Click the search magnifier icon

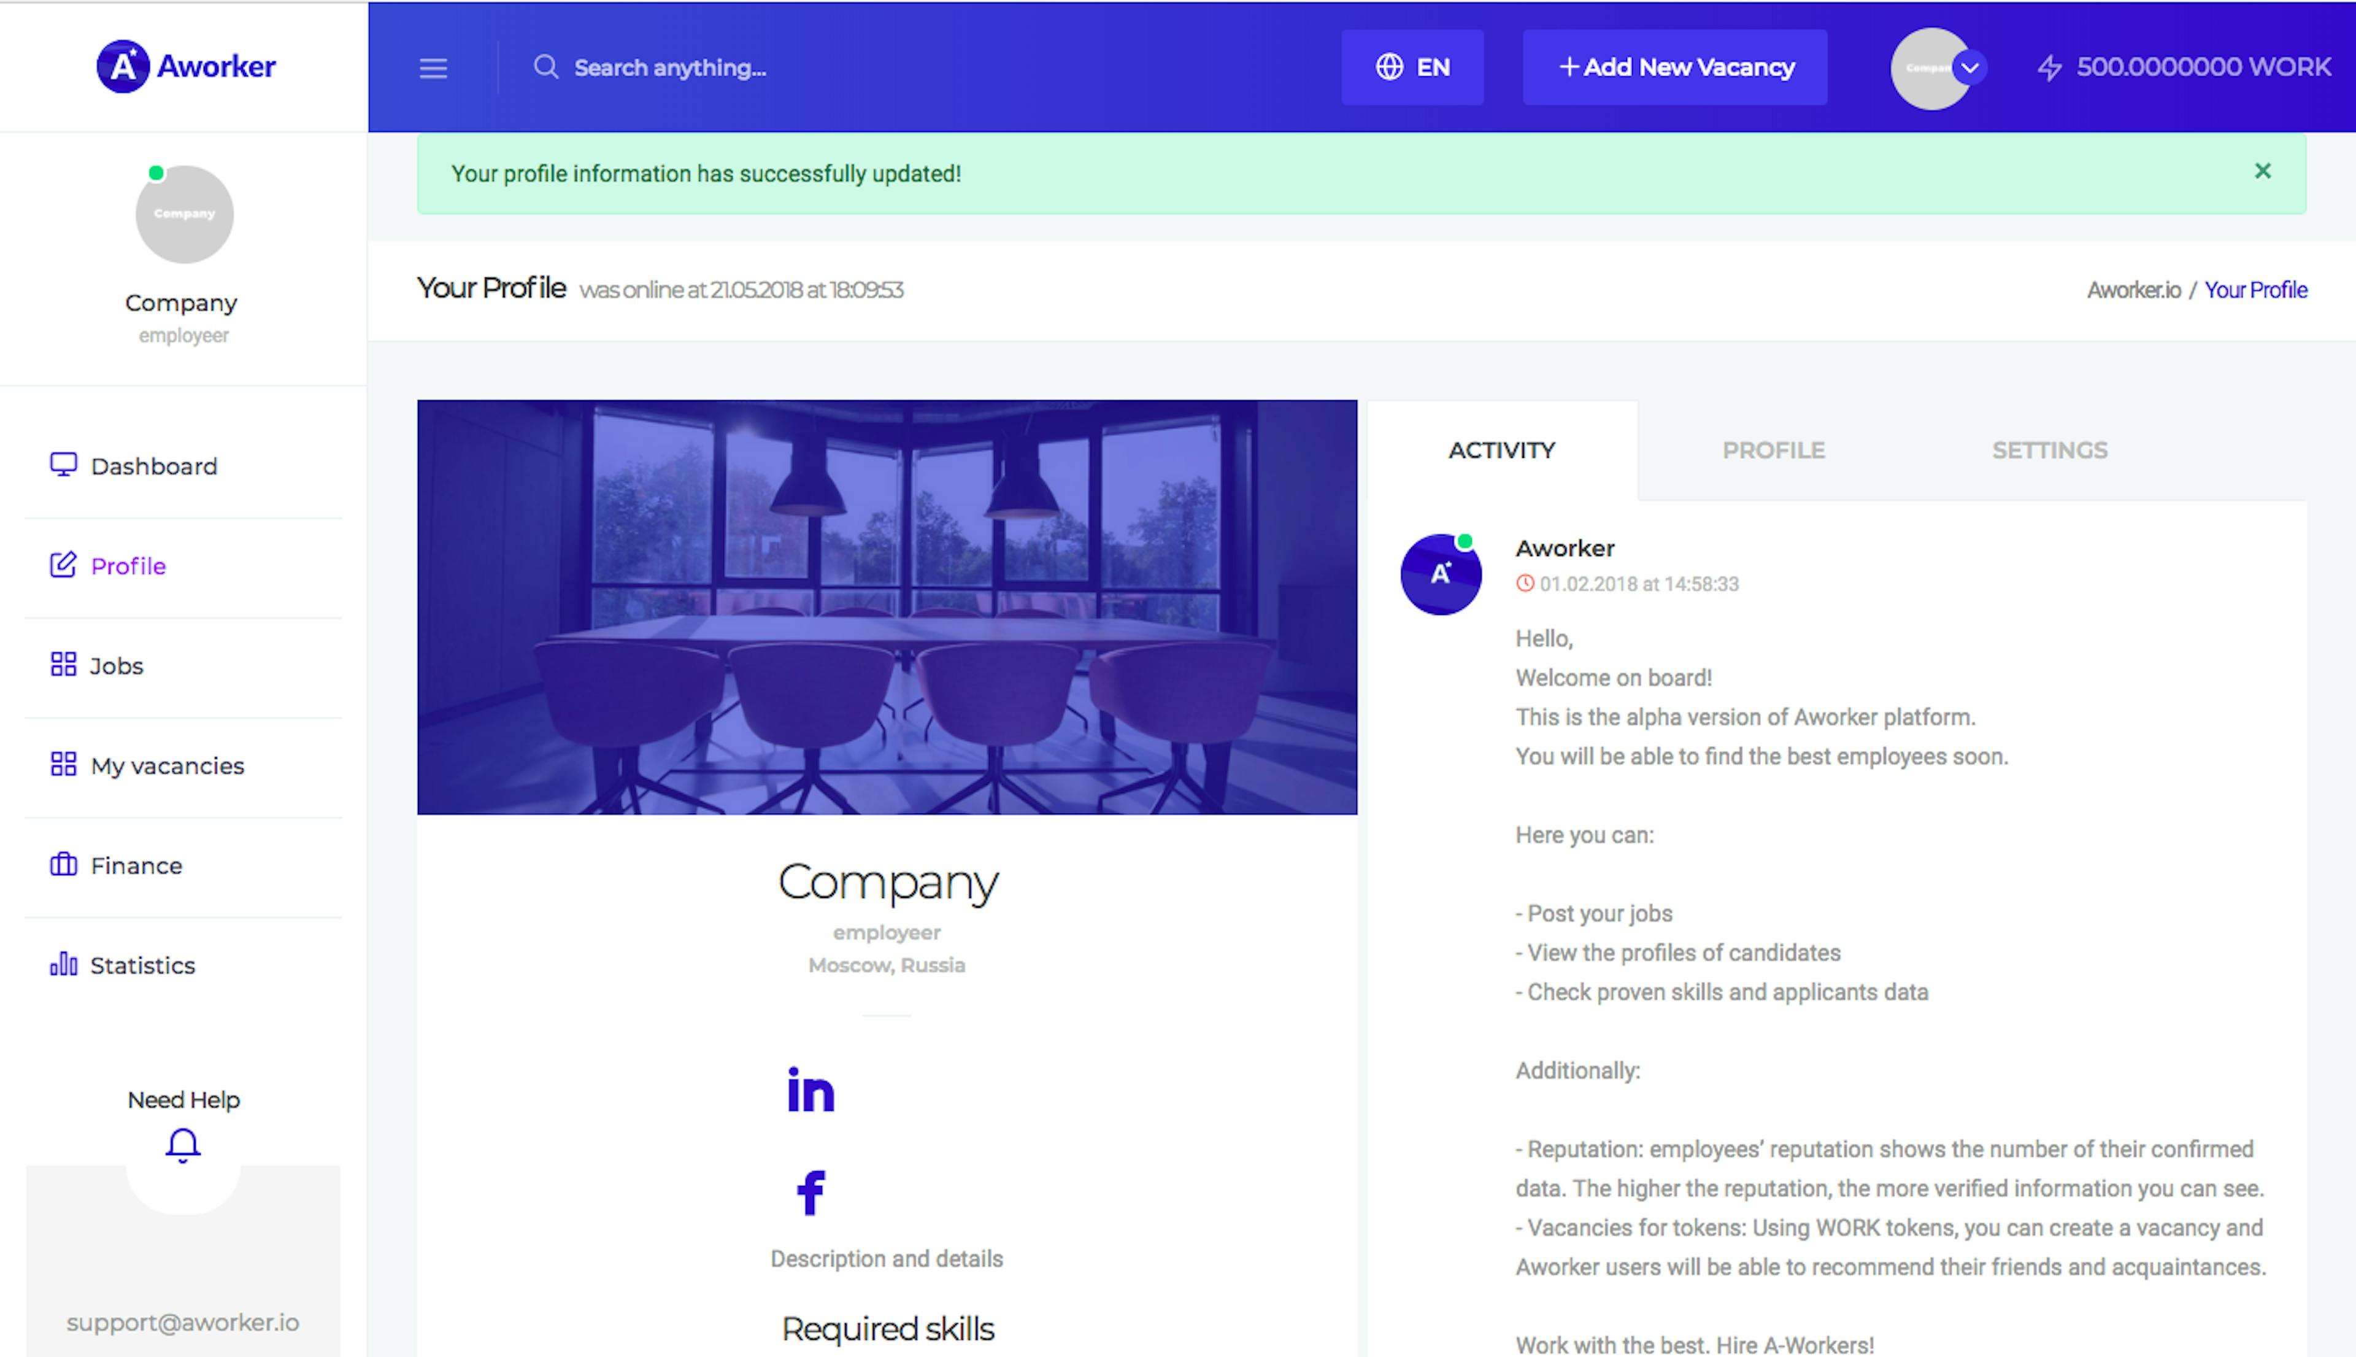(x=546, y=67)
